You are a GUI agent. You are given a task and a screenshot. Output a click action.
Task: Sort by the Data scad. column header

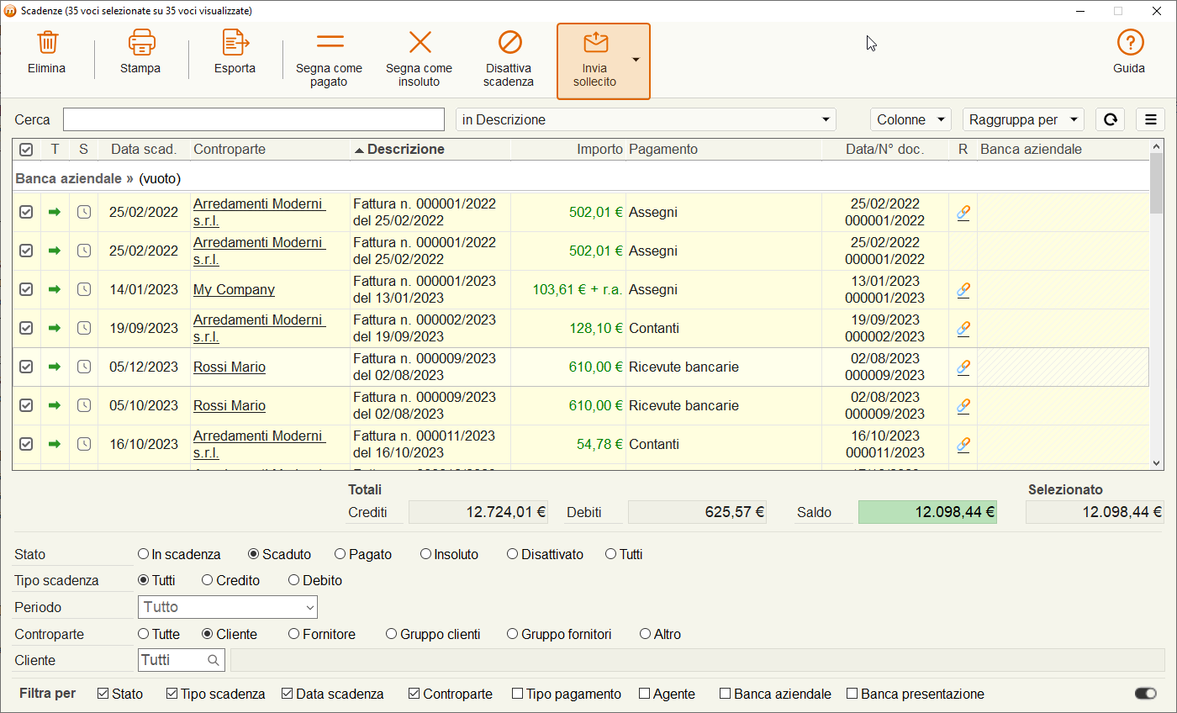[x=144, y=149]
